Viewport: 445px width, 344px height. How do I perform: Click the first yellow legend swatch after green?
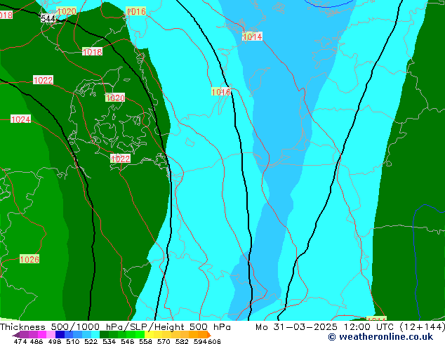(x=149, y=334)
